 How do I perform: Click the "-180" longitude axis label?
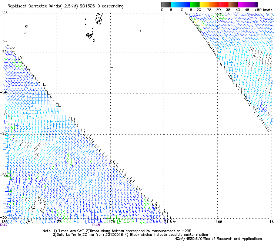point(4,222)
